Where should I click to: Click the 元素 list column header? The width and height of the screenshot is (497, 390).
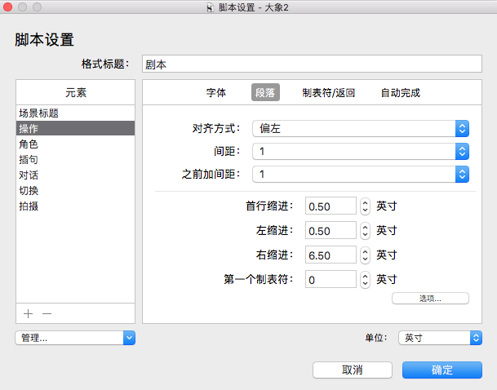75,92
